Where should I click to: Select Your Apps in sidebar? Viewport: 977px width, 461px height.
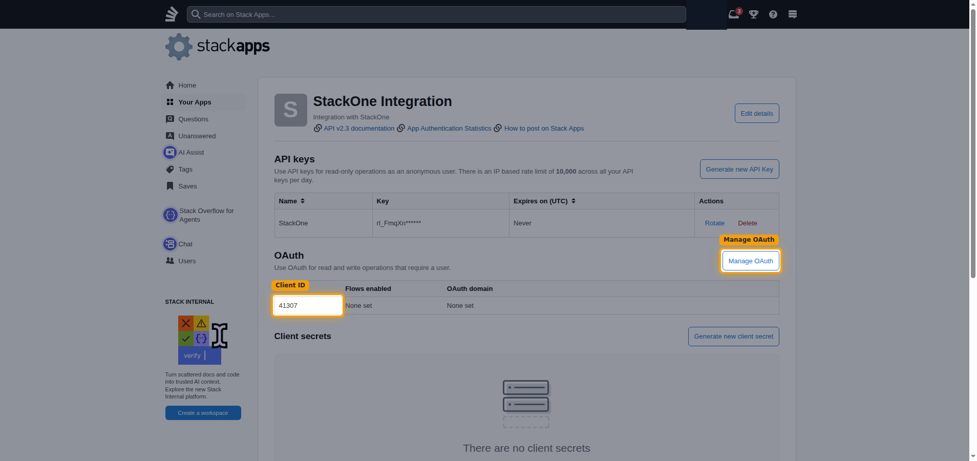[204, 102]
